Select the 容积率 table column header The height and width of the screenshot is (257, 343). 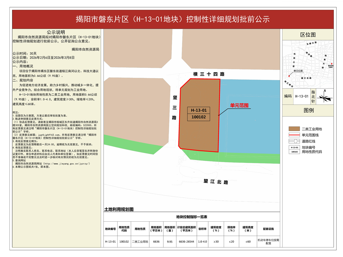[x=203, y=229]
